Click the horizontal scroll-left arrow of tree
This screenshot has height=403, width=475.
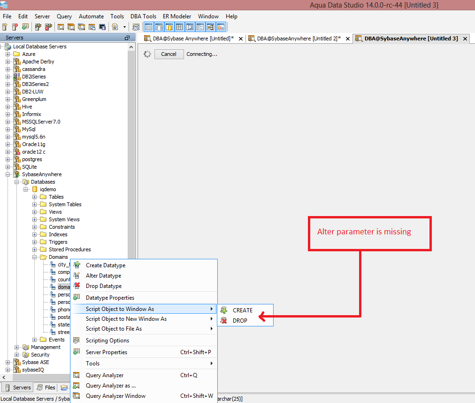click(x=4, y=377)
